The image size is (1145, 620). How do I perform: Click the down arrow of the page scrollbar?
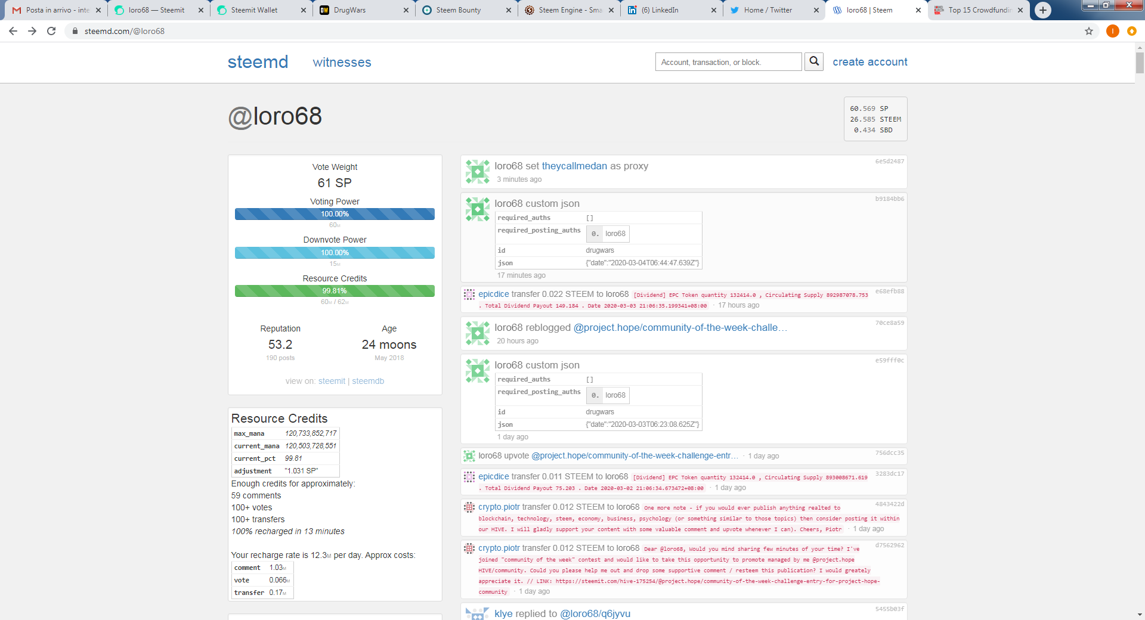[1140, 614]
